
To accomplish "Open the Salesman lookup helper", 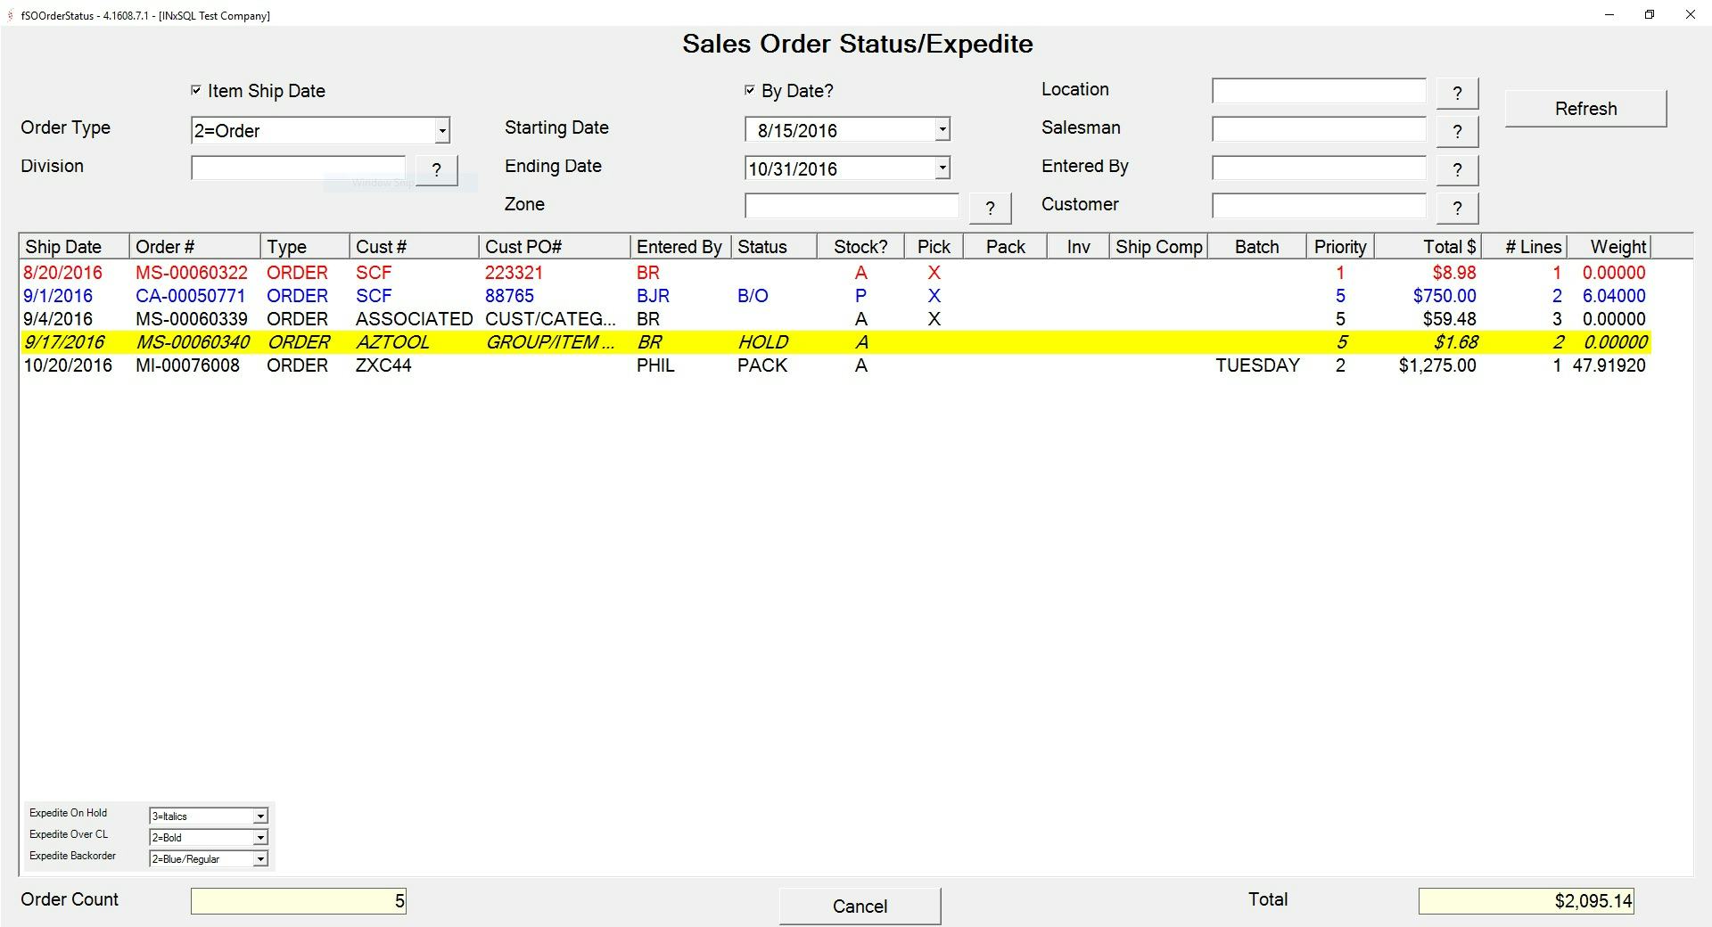I will point(1457,130).
